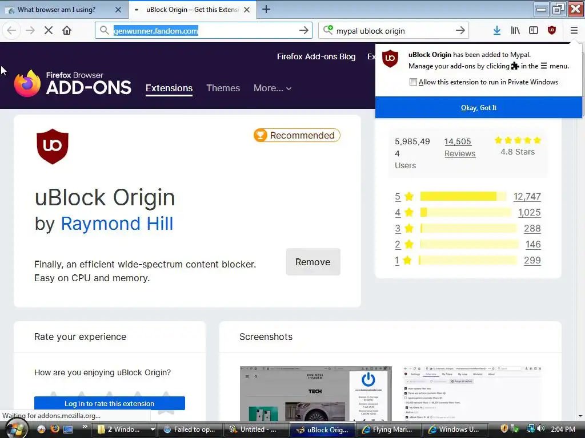Open Firefox Add-ons Blog link
This screenshot has width=585, height=438.
coord(316,56)
